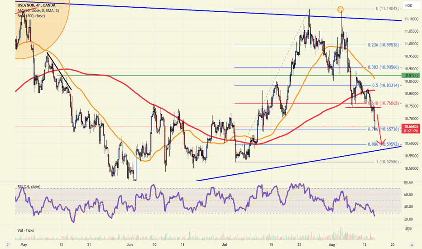
Task: Select the Fibonacci 0.886 (10.59592) level label
Action: [x=383, y=144]
